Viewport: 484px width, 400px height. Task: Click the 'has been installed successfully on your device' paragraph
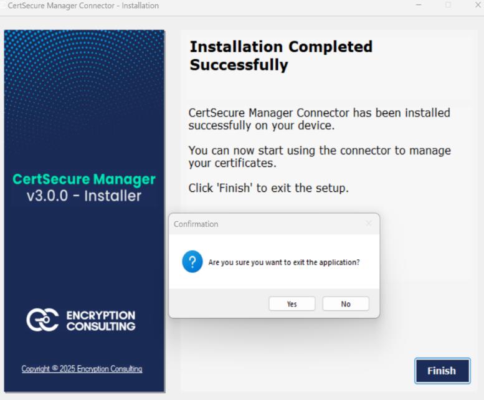[x=319, y=119]
